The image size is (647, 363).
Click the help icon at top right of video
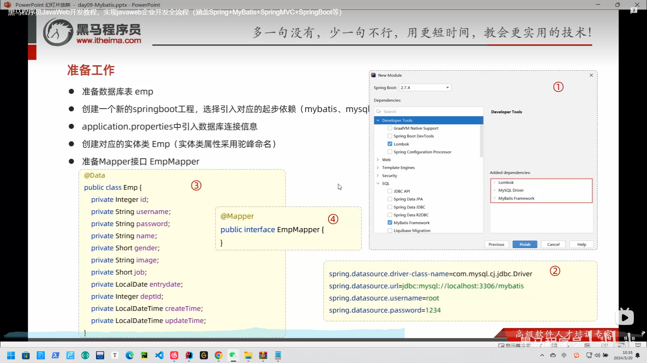point(634,11)
